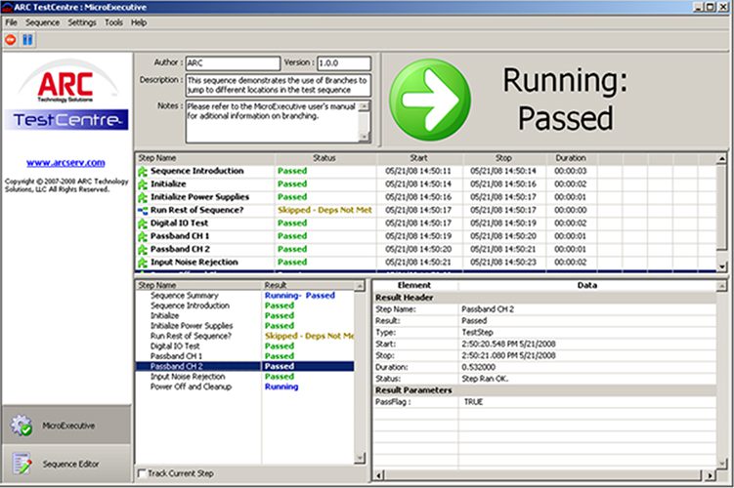Click data panel horizontal scroll left arrow
The width and height of the screenshot is (734, 488).
click(379, 475)
